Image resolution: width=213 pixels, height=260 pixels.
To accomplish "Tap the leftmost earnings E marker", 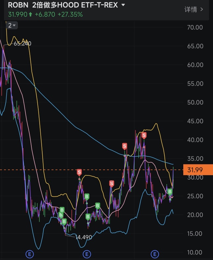I will (30, 254).
